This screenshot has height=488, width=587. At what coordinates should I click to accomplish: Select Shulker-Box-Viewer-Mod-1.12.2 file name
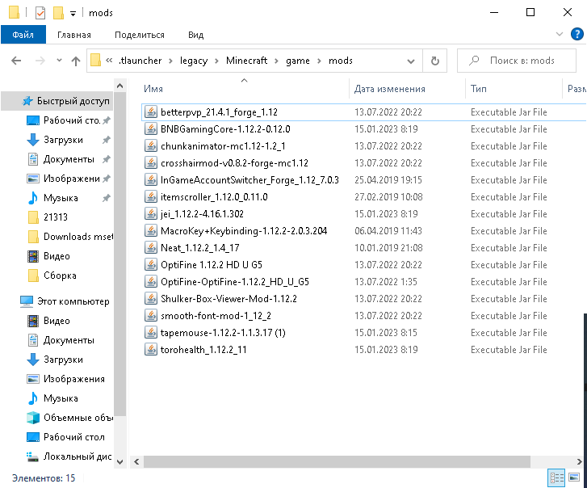[229, 298]
